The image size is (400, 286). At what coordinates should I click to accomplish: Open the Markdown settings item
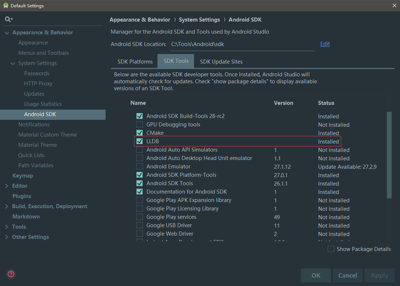pos(26,216)
